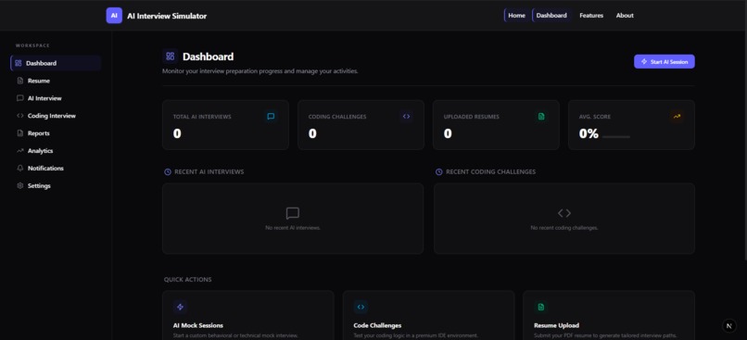Click the Settings gear icon in sidebar
The height and width of the screenshot is (340, 747).
pos(20,185)
